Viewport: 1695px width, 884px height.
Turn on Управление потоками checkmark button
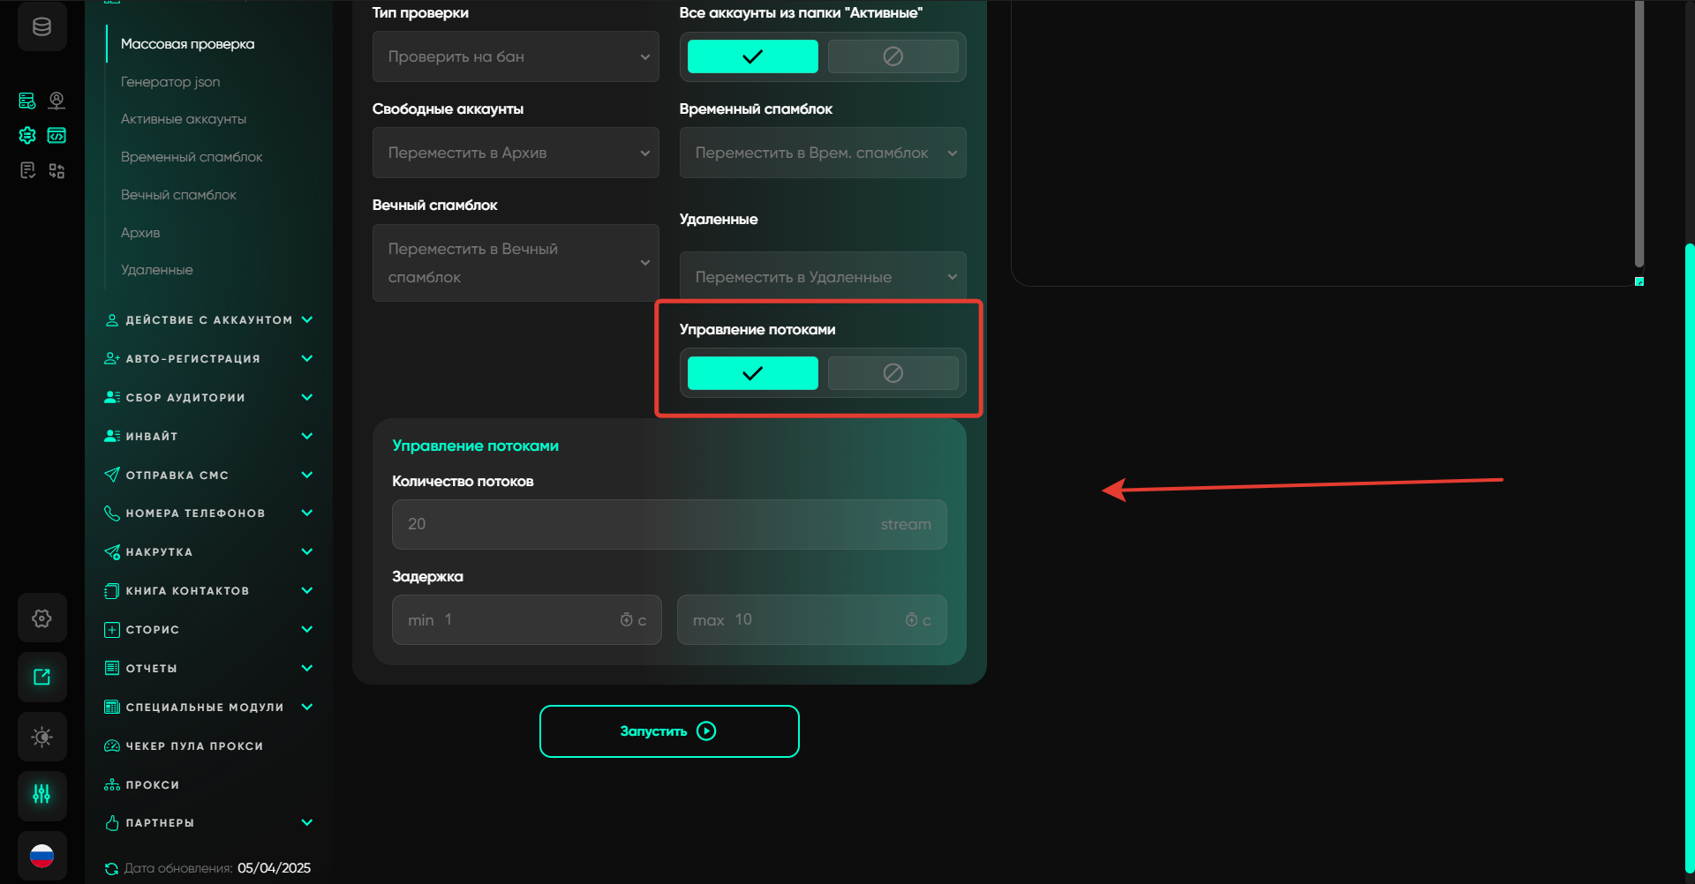[x=752, y=373]
